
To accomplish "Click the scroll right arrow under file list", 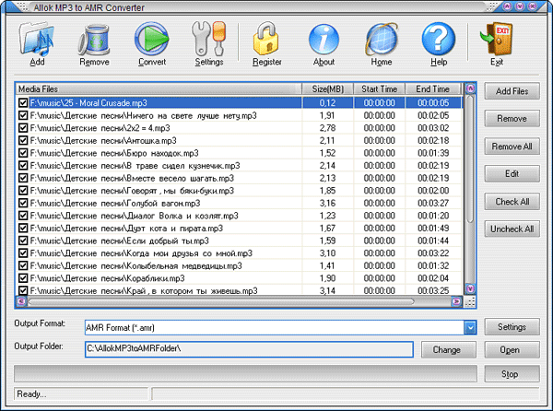I will tap(456, 301).
